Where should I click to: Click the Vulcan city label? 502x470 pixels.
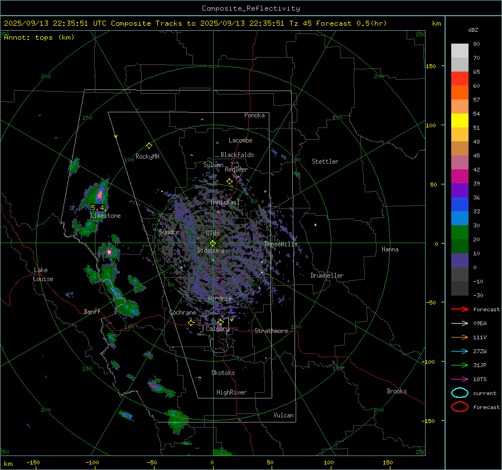(x=283, y=415)
